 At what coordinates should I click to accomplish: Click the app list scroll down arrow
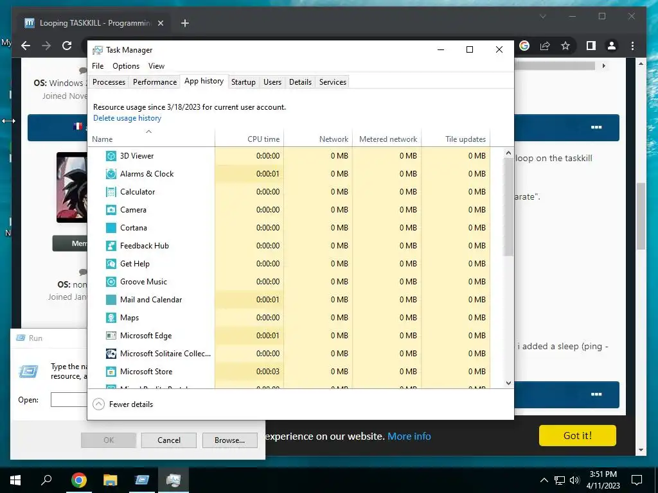coord(509,383)
